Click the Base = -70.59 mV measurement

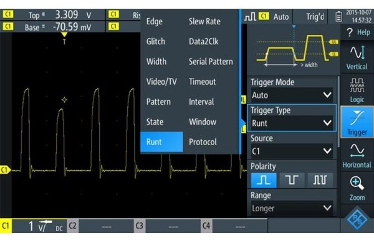coord(52,27)
